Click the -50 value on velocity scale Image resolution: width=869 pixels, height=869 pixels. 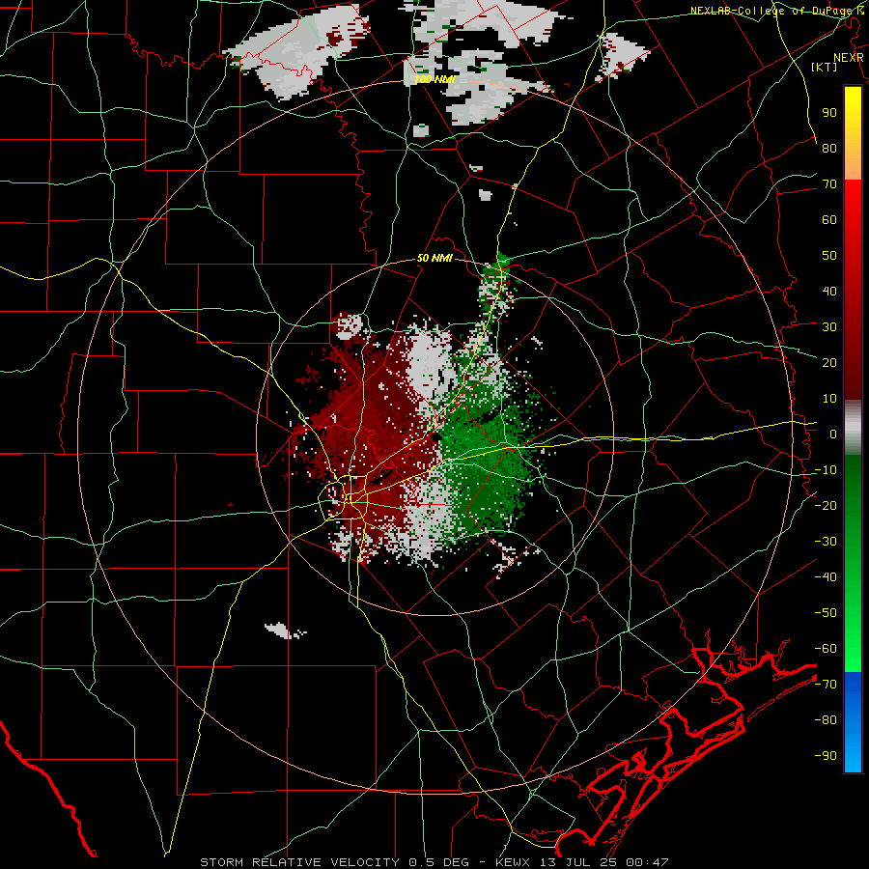click(826, 613)
